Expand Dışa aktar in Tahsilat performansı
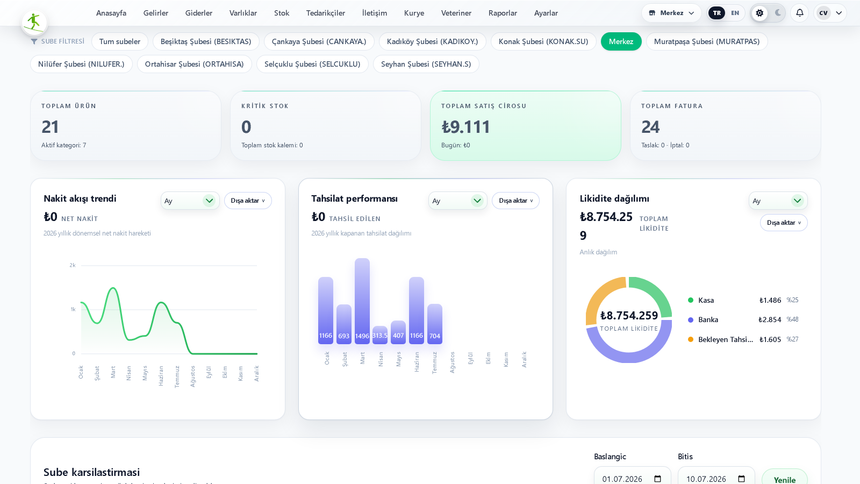860x484 pixels. tap(515, 201)
